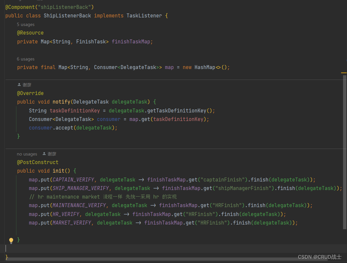
Task: Click the author icon above @Override
Action: [x=19, y=84]
